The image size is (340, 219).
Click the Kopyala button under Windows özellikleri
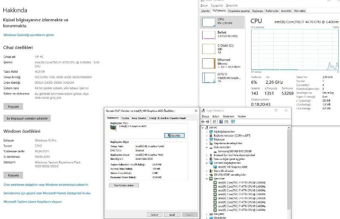(13, 175)
